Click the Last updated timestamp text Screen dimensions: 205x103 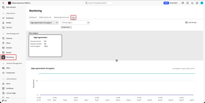183,68
